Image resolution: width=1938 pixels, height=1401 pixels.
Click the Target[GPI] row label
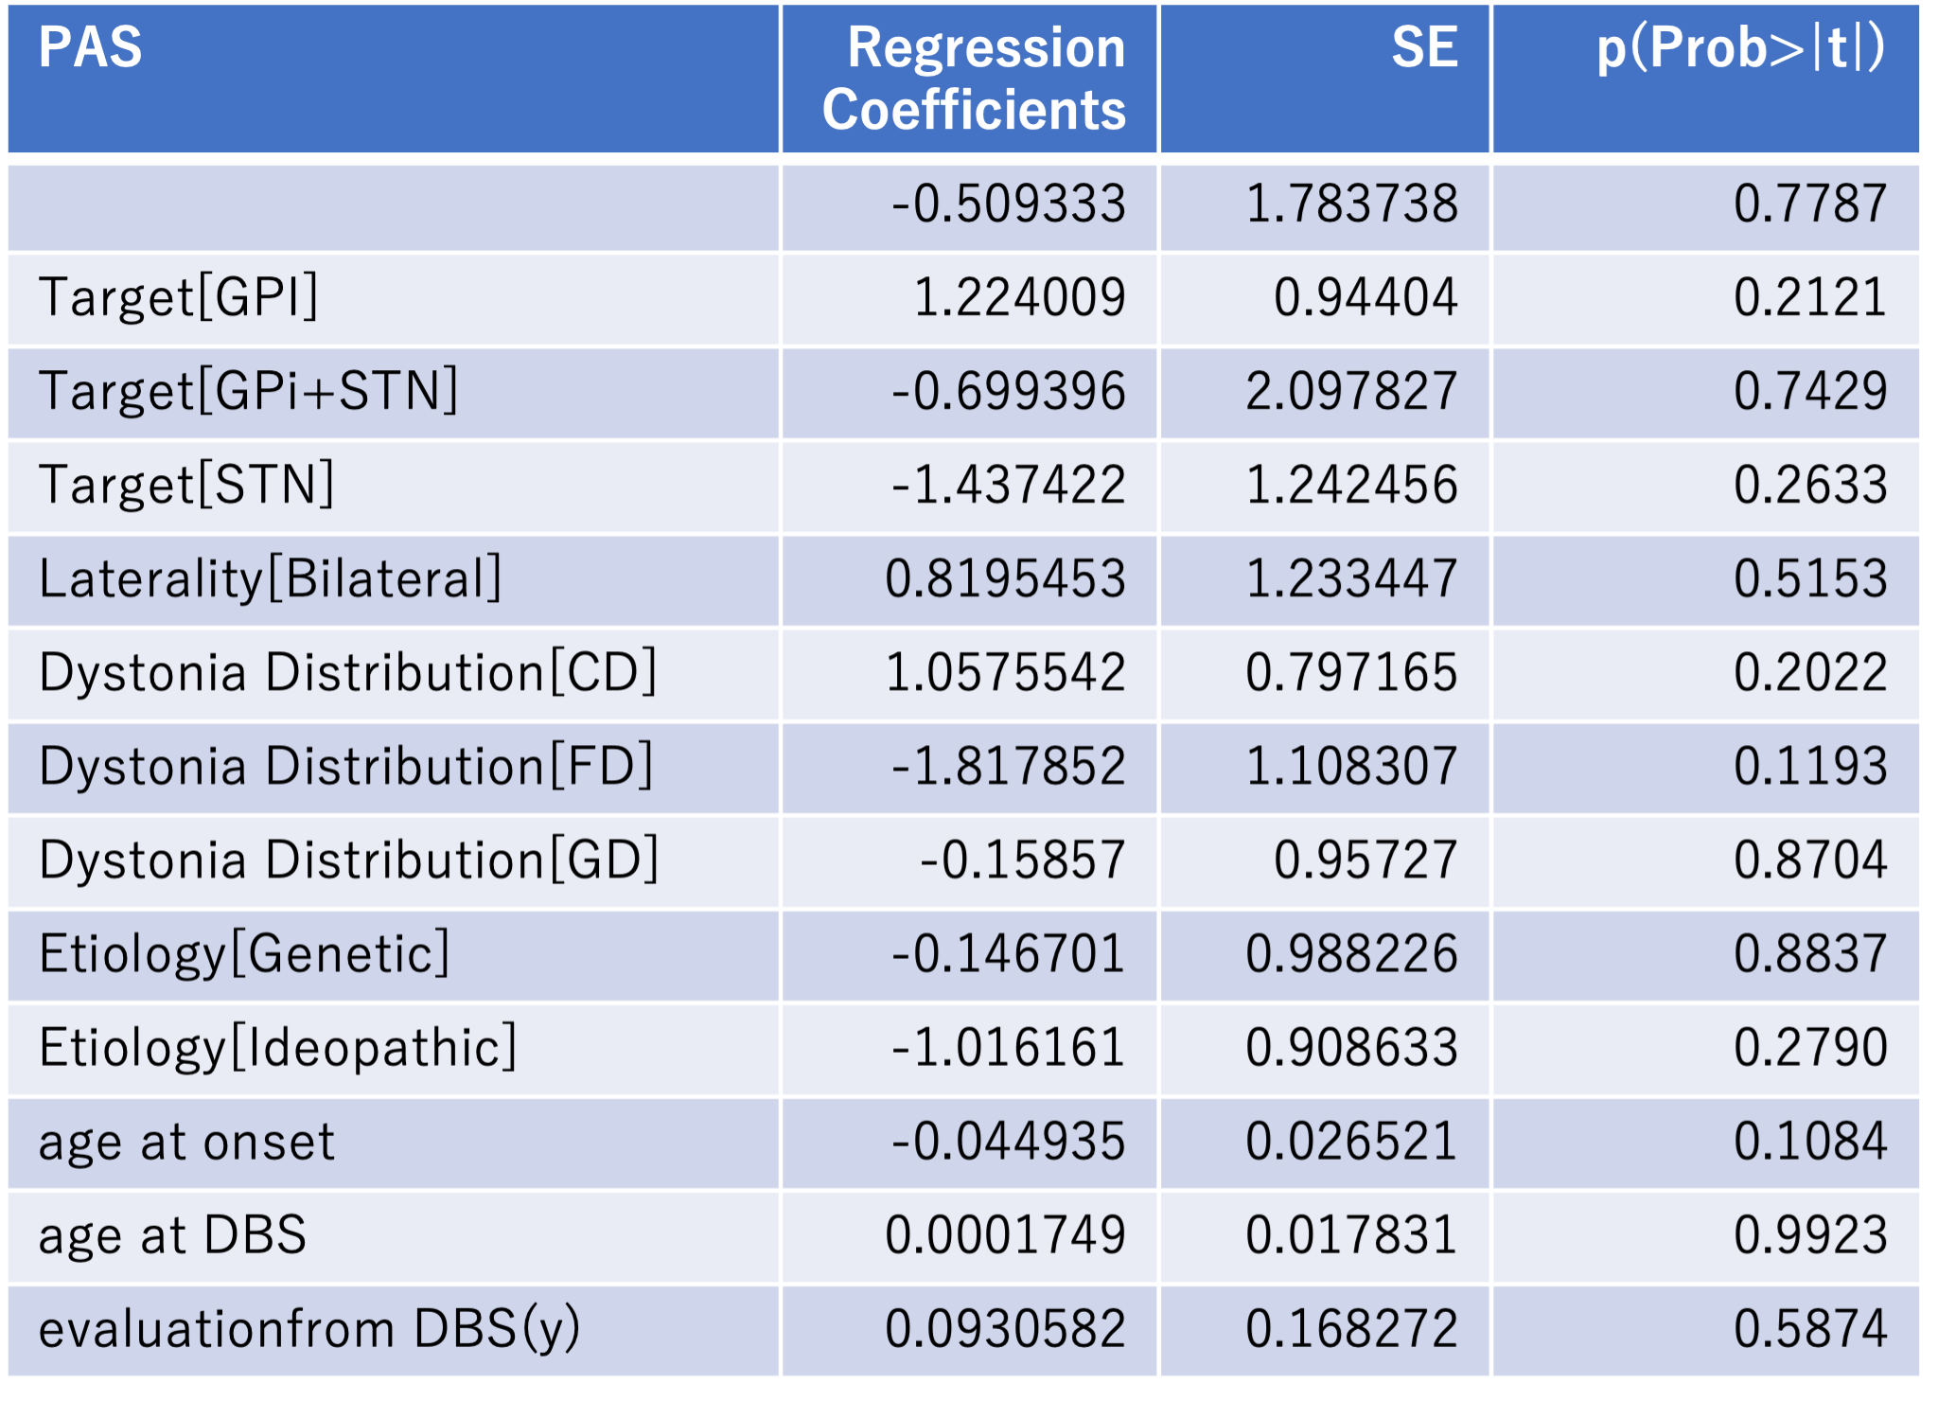click(x=179, y=297)
